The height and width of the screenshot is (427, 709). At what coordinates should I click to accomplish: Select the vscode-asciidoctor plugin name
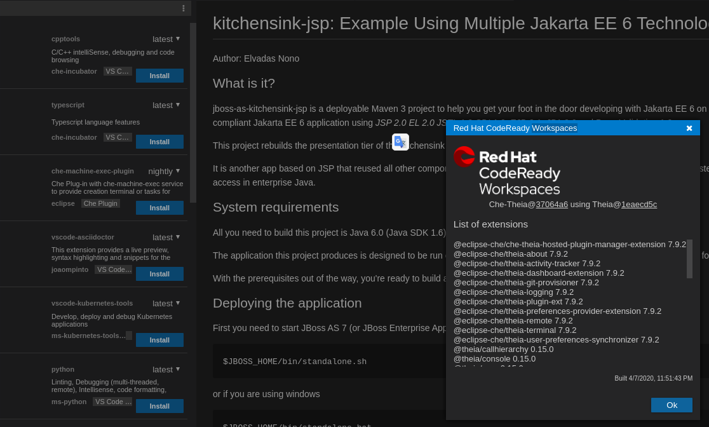[x=83, y=237]
